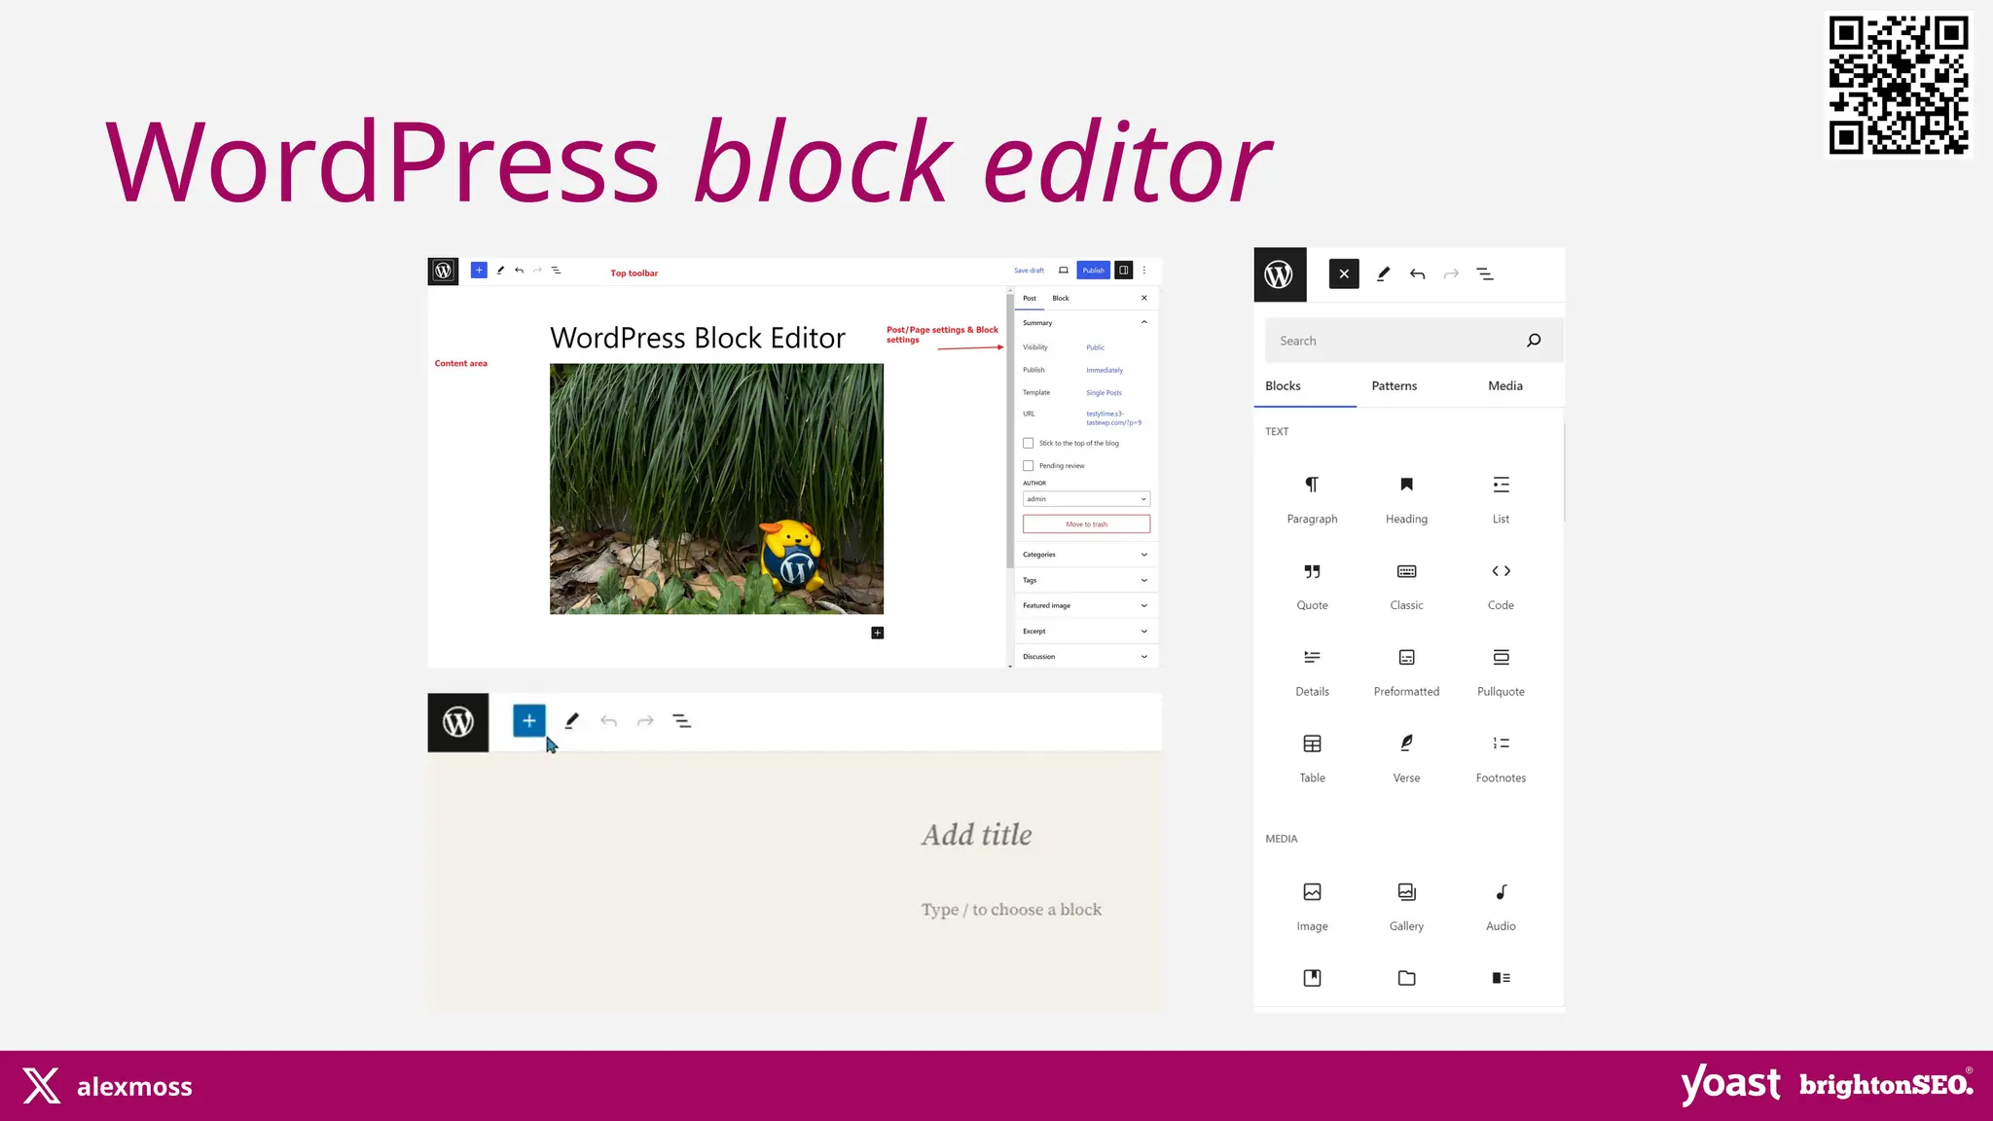Open the Single Posts template link
Image resolution: width=1993 pixels, height=1121 pixels.
point(1104,393)
